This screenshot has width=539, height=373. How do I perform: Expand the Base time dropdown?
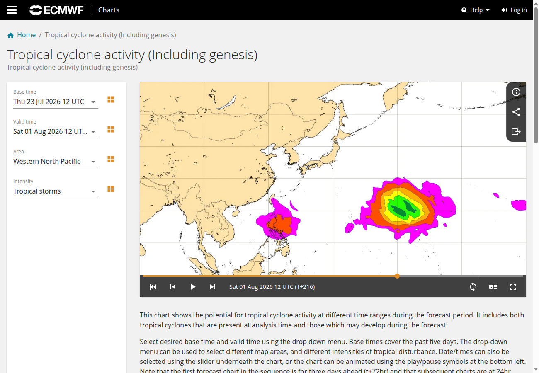click(56, 102)
